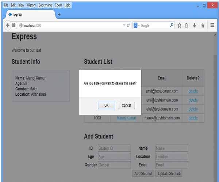Open the bookmarks list icon
219x182 pixels.
click(187, 25)
